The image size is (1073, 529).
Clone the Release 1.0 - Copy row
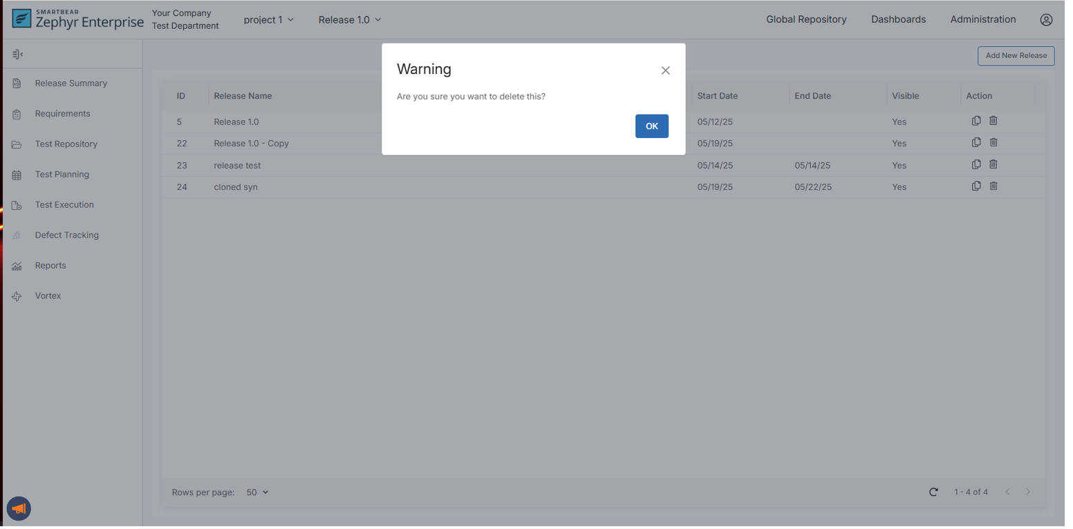(976, 143)
